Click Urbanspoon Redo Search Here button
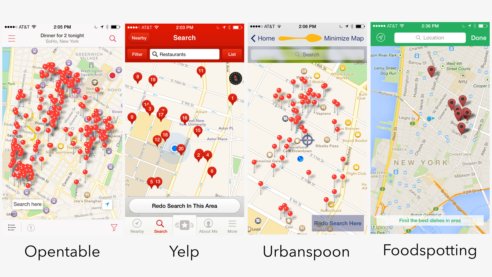Viewport: 492px width, 277px height. point(339,223)
